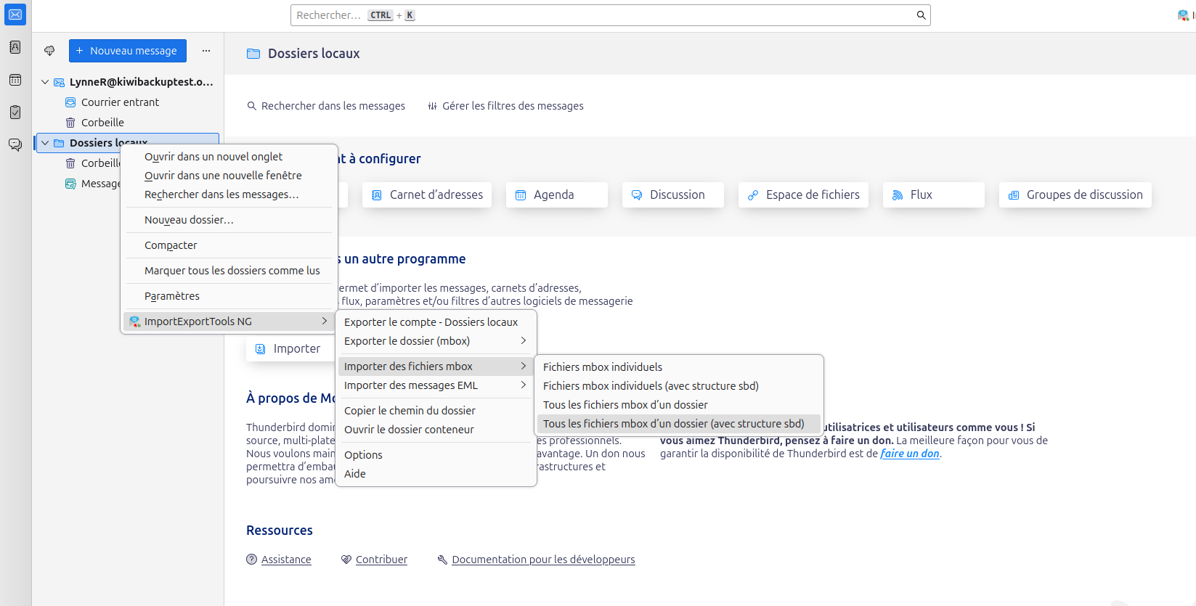Open folder pane options (three dots)
Image resolution: width=1196 pixels, height=606 pixels.
pos(206,51)
